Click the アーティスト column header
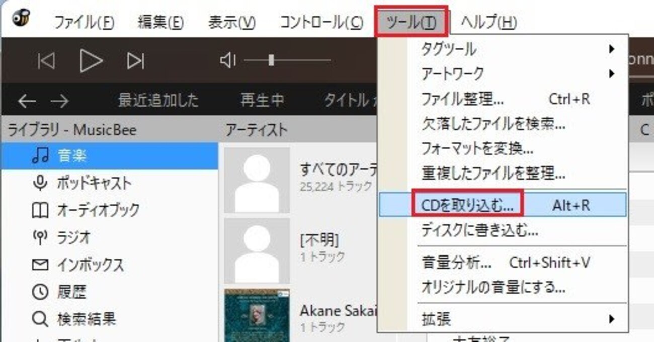This screenshot has height=342, width=654. (257, 130)
